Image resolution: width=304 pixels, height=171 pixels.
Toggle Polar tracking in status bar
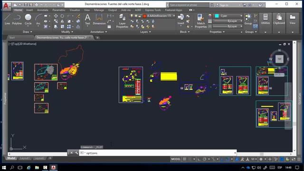205,159
